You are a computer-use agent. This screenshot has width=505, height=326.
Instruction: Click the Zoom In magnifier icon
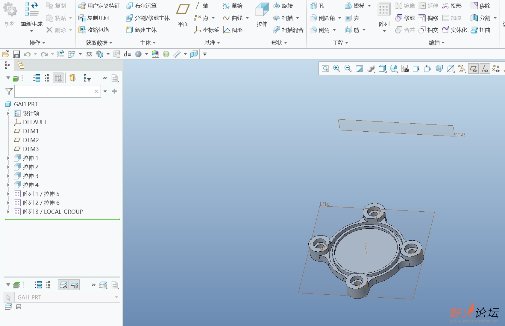coord(336,69)
